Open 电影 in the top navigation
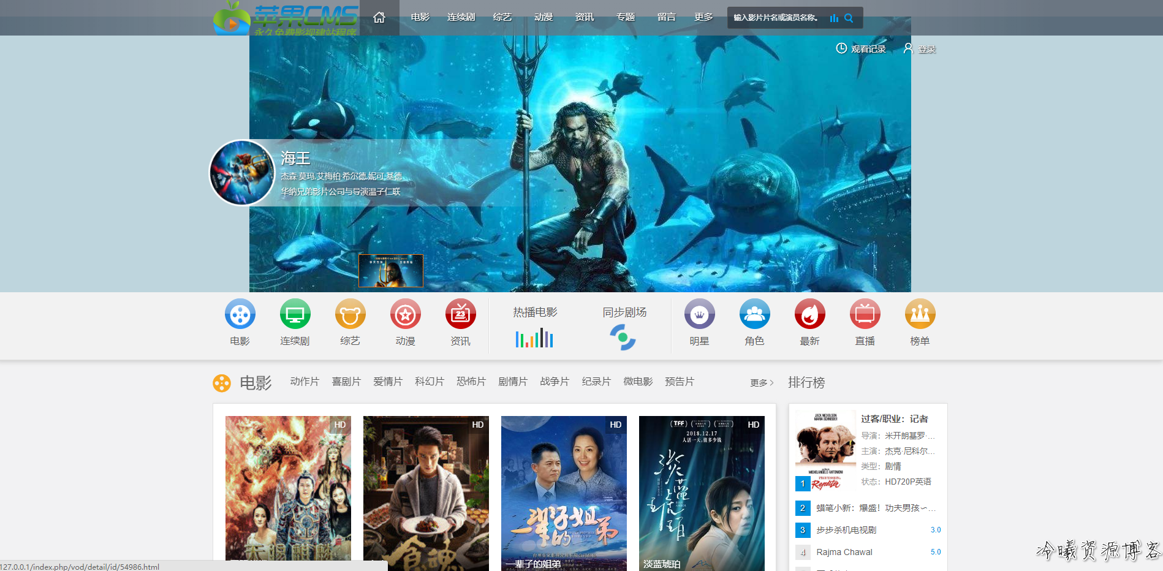The width and height of the screenshot is (1163, 571). (420, 17)
